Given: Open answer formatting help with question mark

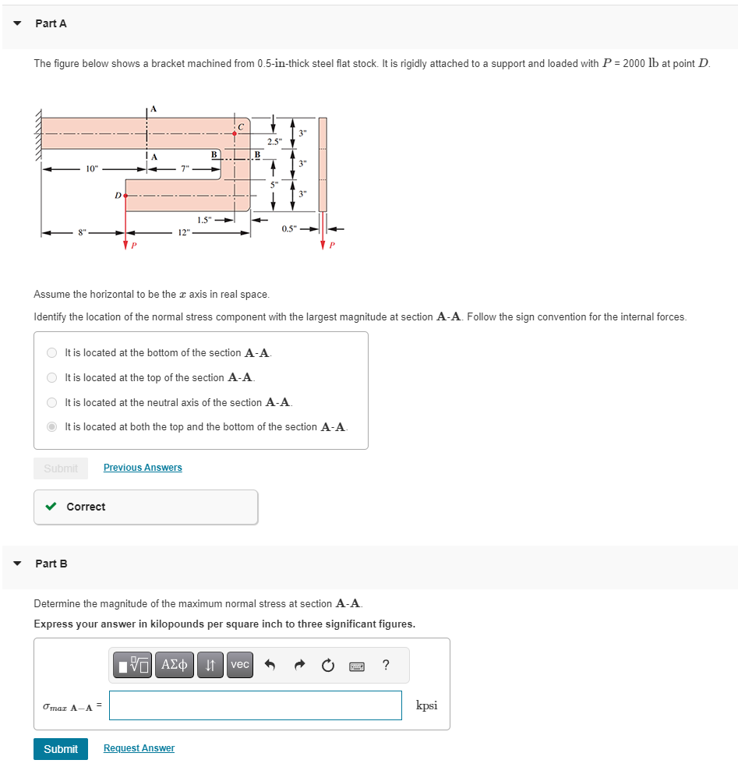Looking at the screenshot, I should click(384, 665).
